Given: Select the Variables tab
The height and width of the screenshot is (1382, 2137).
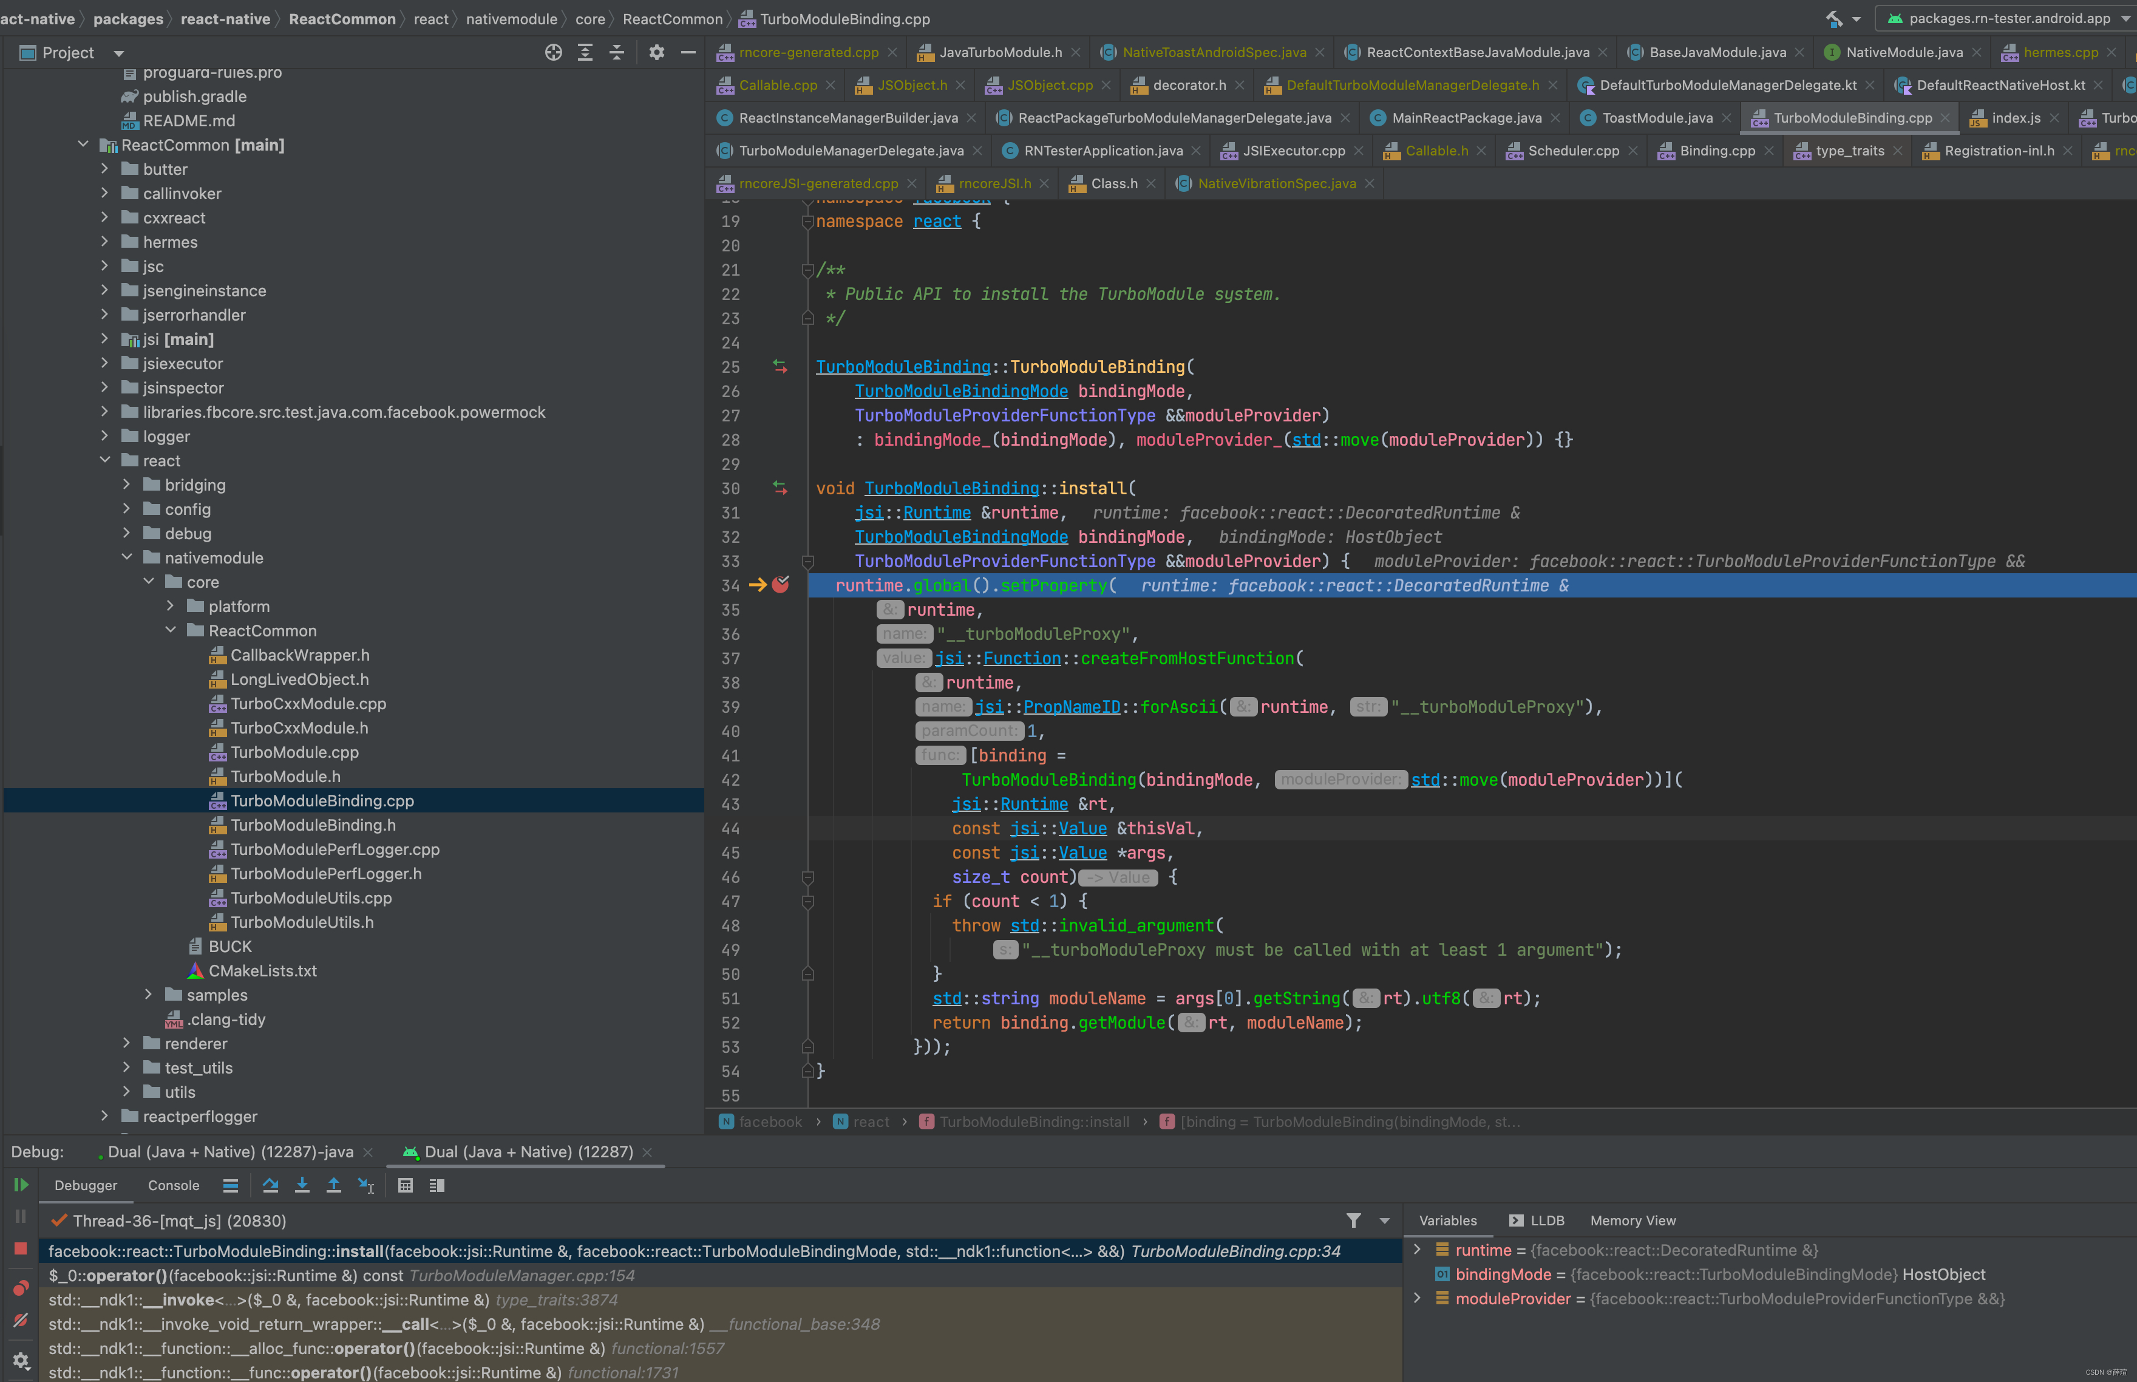Looking at the screenshot, I should pos(1447,1220).
